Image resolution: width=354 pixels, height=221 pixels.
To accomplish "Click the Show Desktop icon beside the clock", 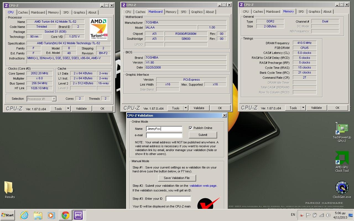I will [350, 215].
